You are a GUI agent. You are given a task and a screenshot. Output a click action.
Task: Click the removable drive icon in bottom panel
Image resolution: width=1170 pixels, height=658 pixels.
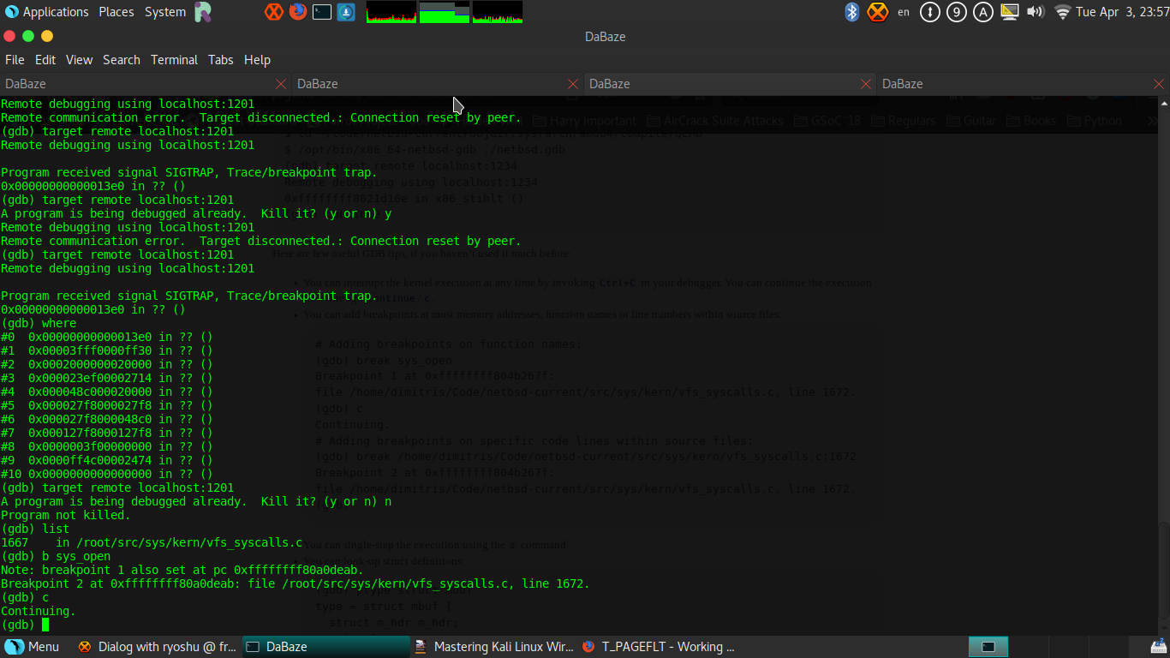(1158, 647)
